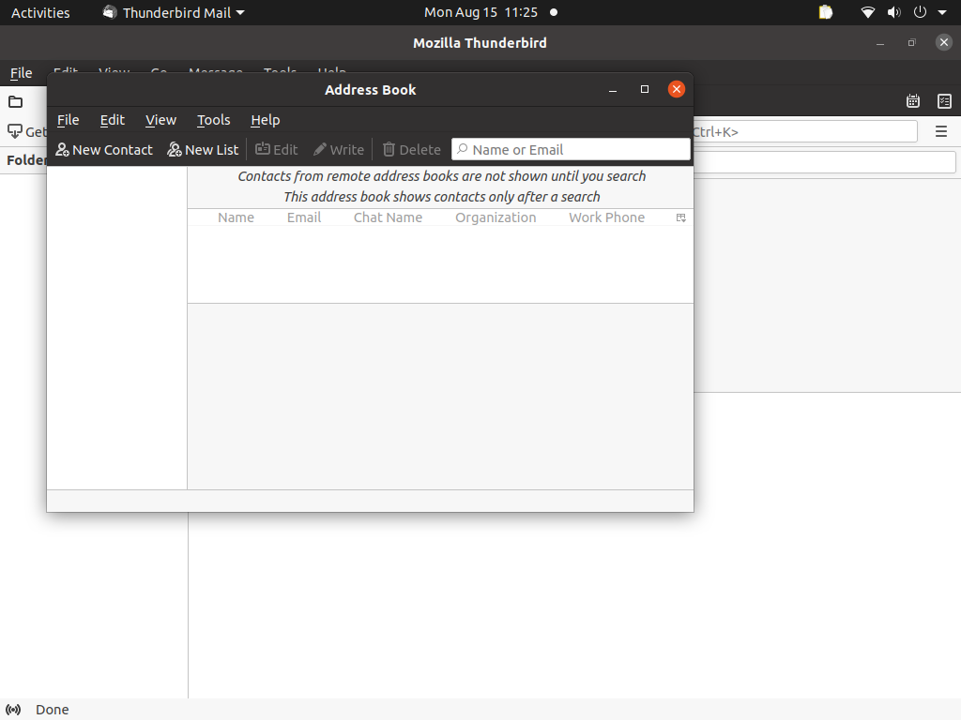Click the New Contact button
Screen dimensions: 961x720
coord(104,149)
